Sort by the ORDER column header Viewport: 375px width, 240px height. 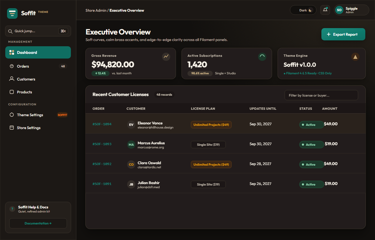[98, 109]
